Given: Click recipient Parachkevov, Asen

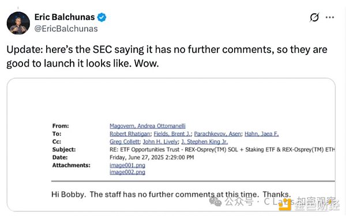Looking at the screenshot, I should point(217,134).
